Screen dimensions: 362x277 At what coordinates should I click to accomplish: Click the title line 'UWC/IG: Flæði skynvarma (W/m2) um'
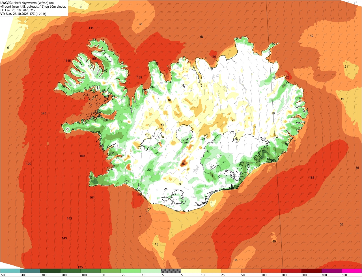[27, 3]
